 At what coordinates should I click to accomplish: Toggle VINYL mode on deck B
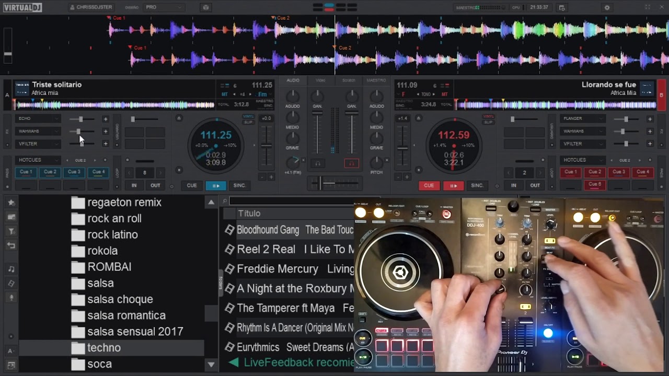488,116
